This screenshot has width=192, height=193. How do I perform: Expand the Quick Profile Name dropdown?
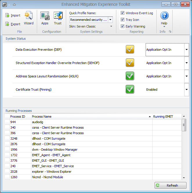111,20
